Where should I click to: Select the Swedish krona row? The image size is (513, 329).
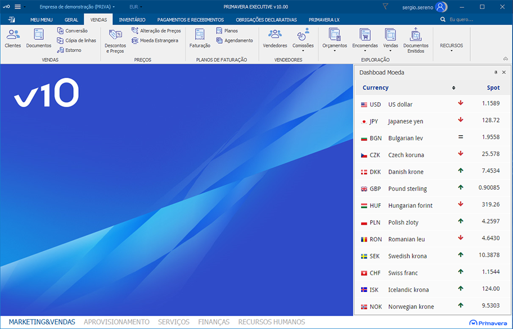tap(433, 256)
